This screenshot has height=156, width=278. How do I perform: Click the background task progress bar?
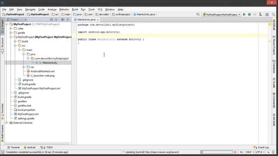(x=216, y=152)
